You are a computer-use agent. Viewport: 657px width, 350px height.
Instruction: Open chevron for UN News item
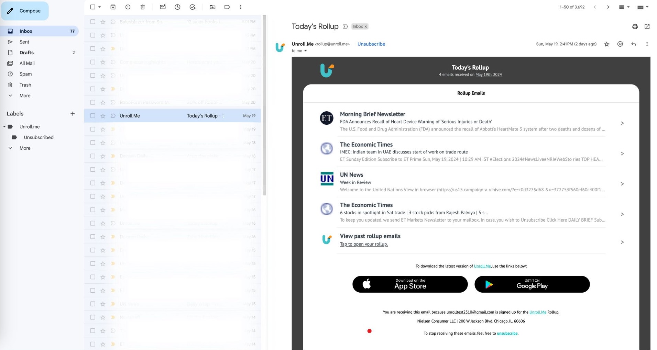(x=622, y=184)
